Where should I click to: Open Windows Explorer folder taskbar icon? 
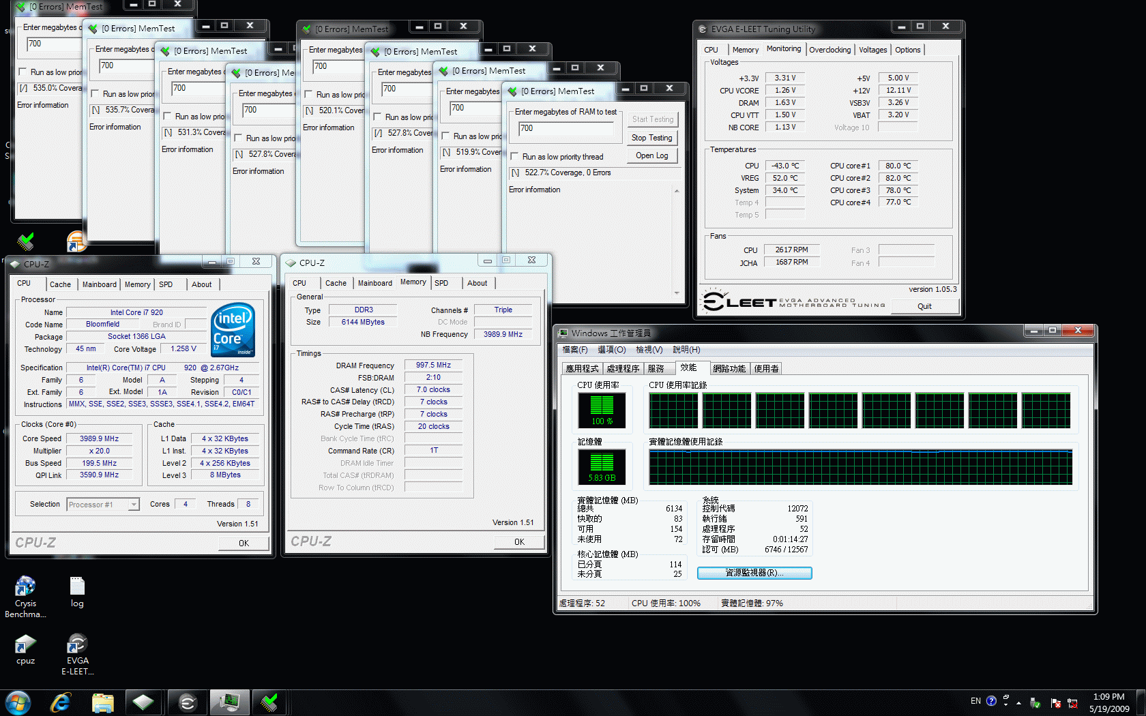[102, 702]
